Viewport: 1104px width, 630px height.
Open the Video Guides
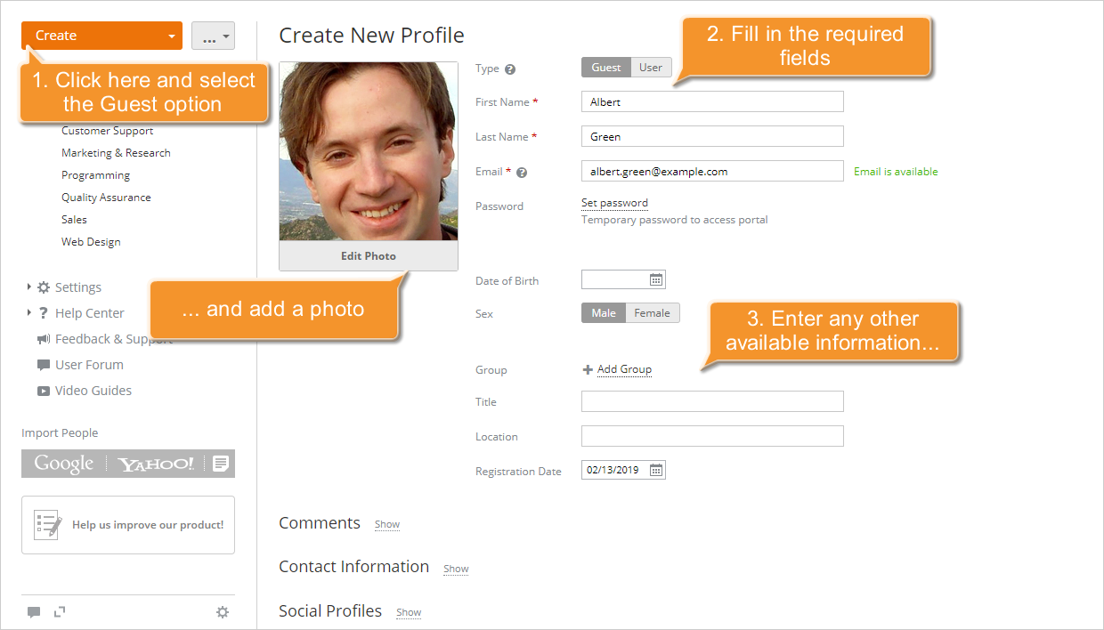[x=94, y=390]
